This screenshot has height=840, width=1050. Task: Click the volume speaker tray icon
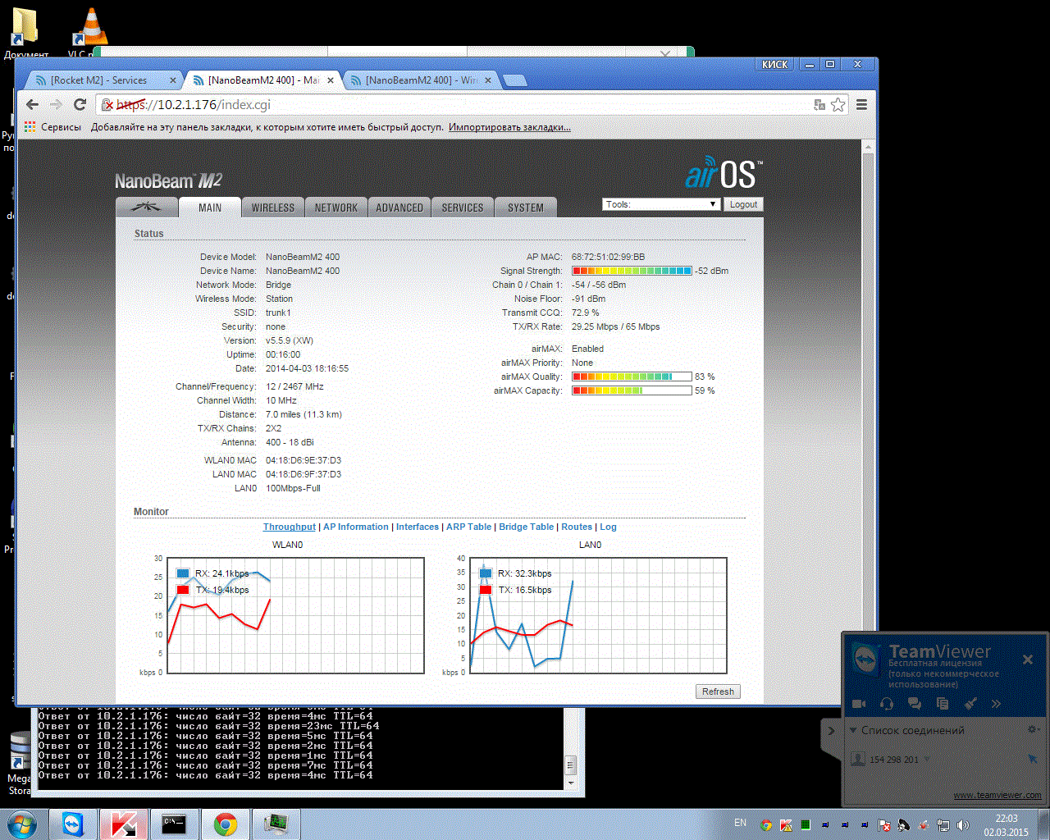point(964,825)
